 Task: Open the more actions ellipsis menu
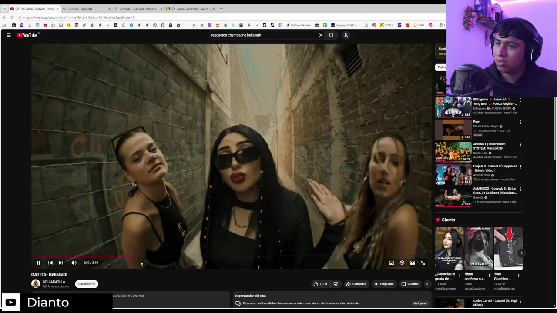click(428, 284)
